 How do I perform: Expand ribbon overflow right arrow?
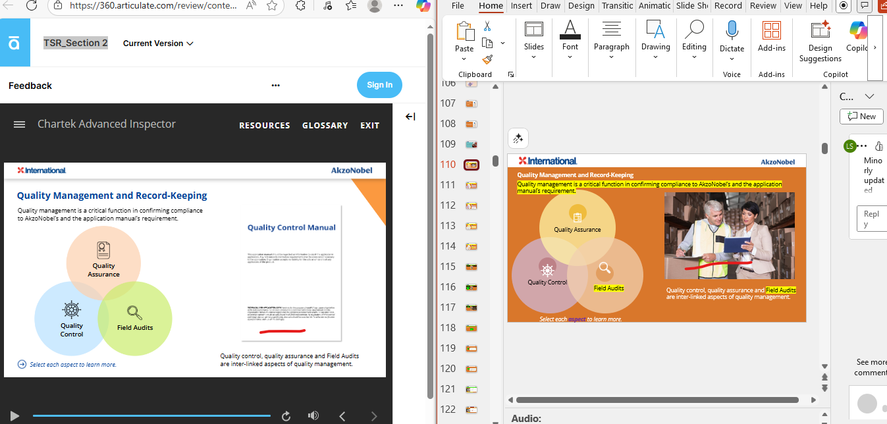coord(874,47)
